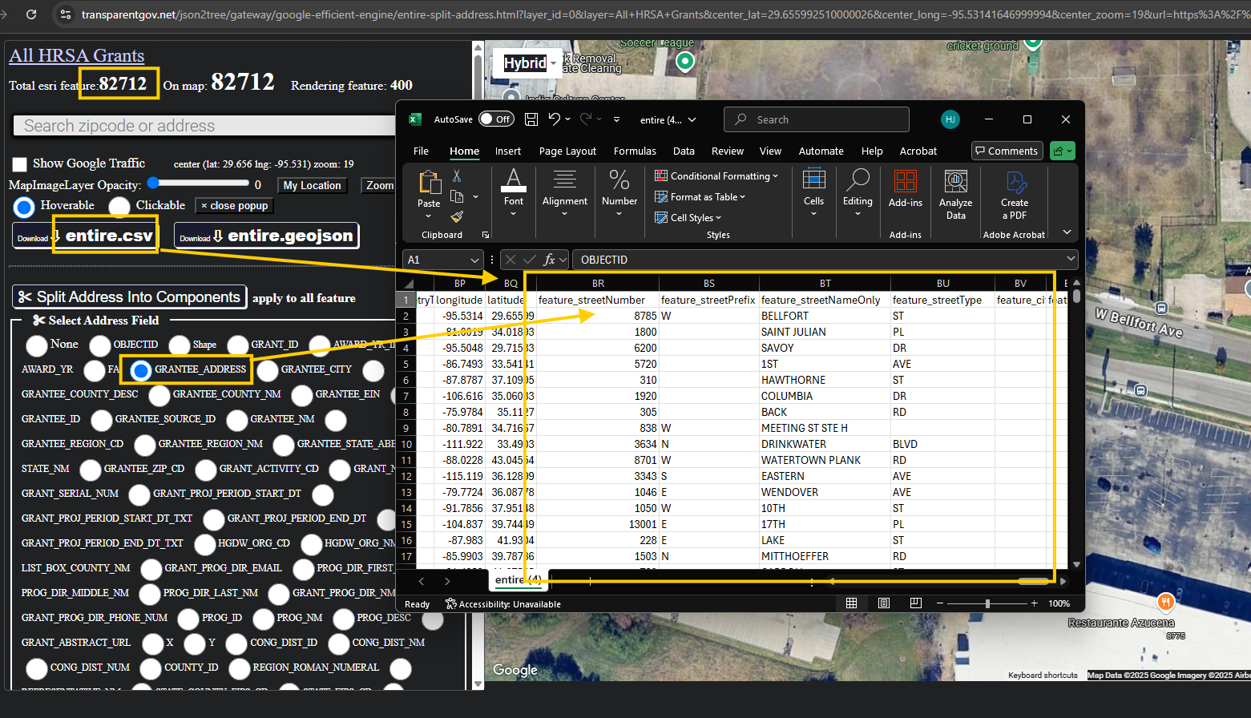Screen dimensions: 1251x718
Task: Click the Excel Search box
Action: (x=817, y=119)
